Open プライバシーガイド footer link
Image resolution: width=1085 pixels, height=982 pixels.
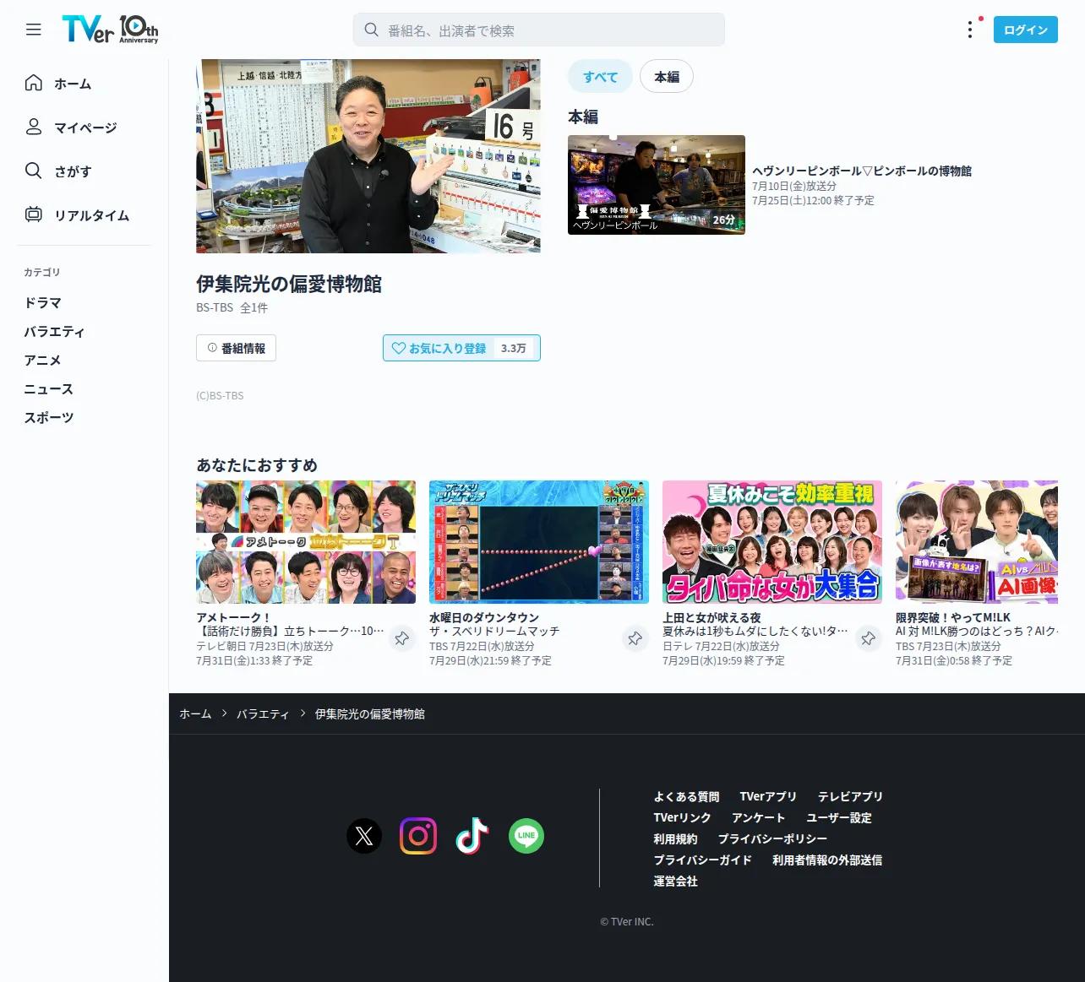click(702, 860)
